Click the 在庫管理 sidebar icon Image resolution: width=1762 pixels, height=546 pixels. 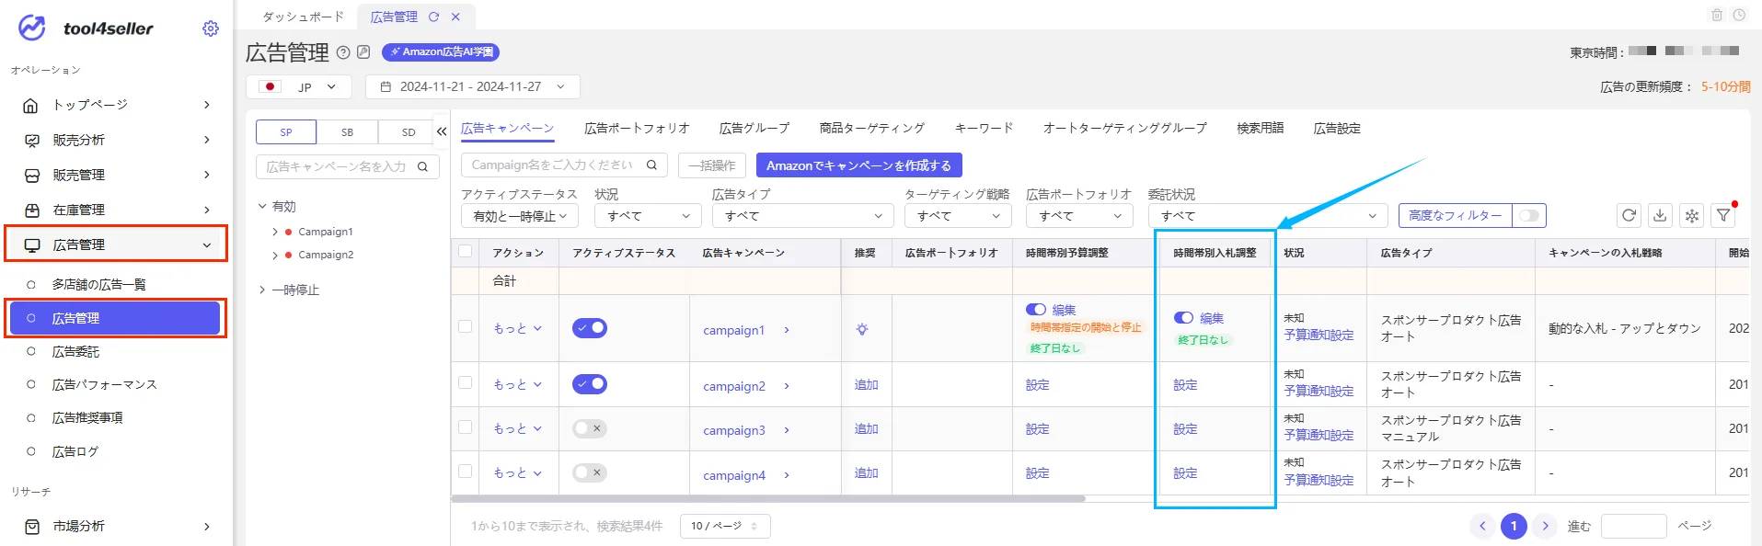31,210
